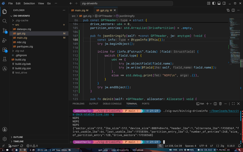Hide the terminal panel with X

pos(238,103)
